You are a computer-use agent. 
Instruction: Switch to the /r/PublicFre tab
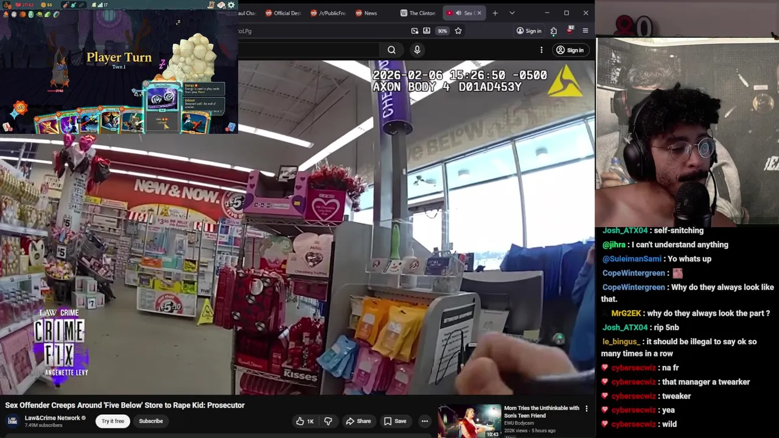click(328, 13)
